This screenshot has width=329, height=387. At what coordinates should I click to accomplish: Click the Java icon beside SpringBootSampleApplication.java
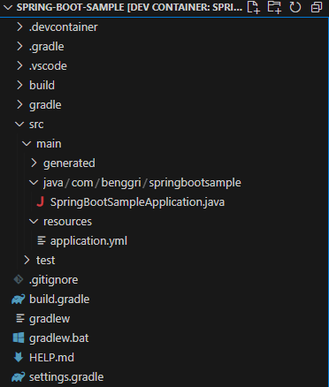click(x=41, y=201)
